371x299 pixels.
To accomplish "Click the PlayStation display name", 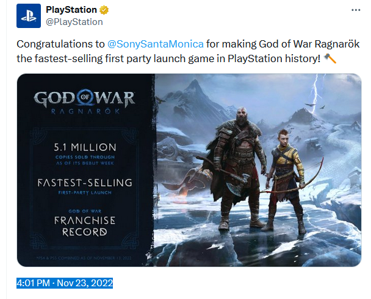I will (x=71, y=10).
